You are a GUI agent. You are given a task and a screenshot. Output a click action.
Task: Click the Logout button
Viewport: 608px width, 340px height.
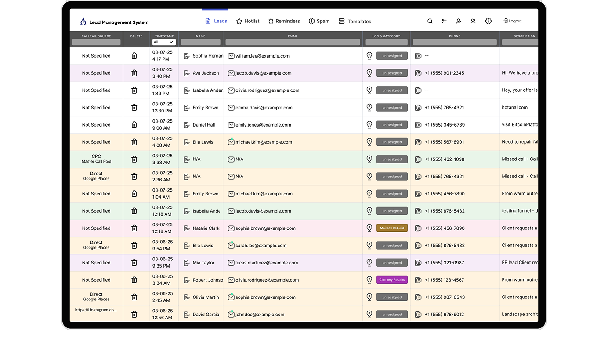coord(512,21)
